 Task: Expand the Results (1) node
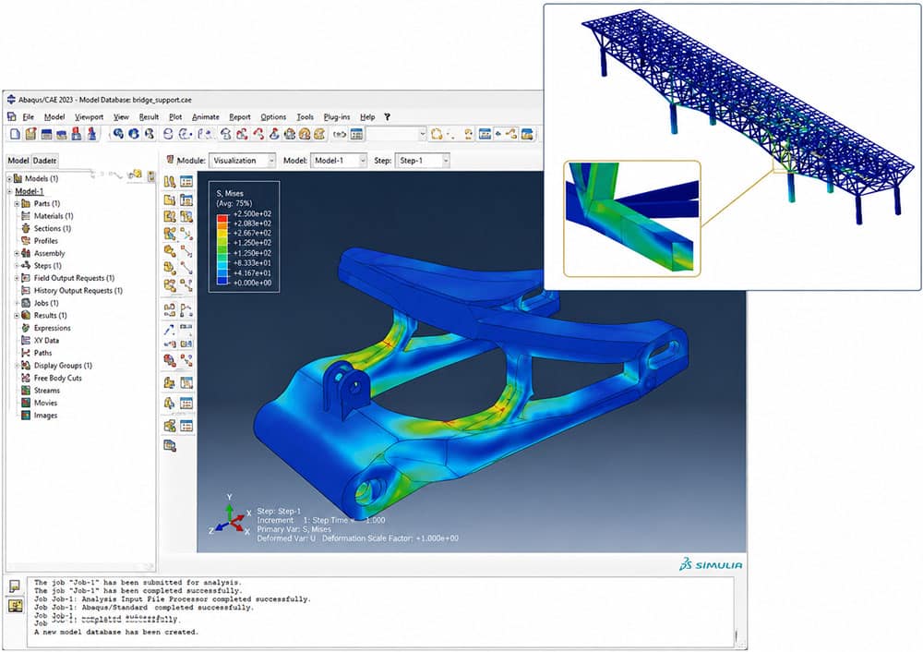(17, 316)
